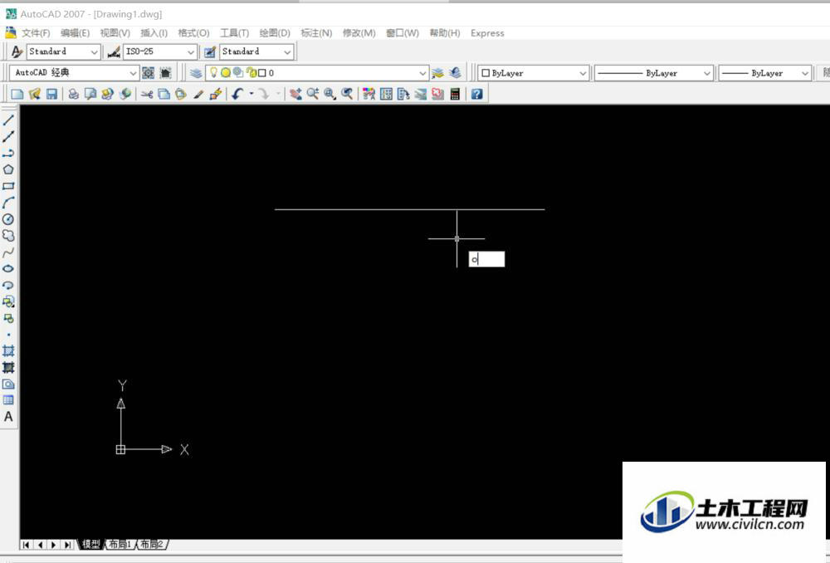Select the Revision Cloud tool
Image resolution: width=830 pixels, height=563 pixels.
coord(8,236)
